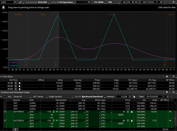This screenshot has height=131, width=177.
Task: Adjust the .14 price stepper
Action: (x=128, y=112)
